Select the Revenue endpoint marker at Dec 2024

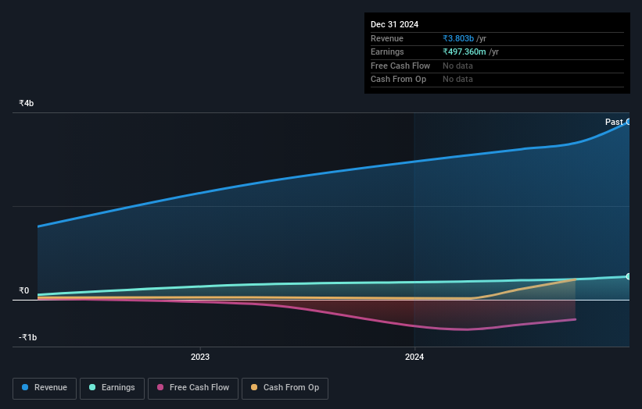[x=629, y=122]
